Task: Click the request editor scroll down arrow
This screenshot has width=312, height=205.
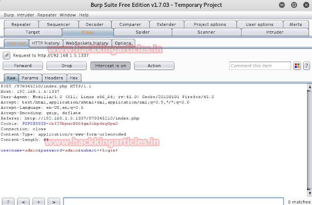Action: [310, 193]
